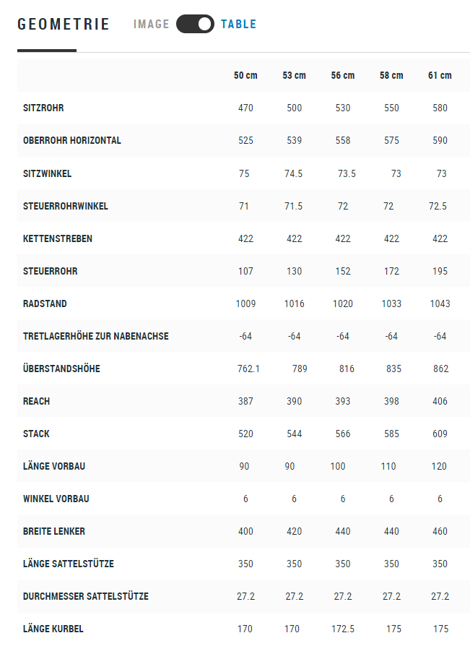Viewport: 470px width, 659px height.
Task: Click the RADSTAND value 1043
Action: pos(440,303)
